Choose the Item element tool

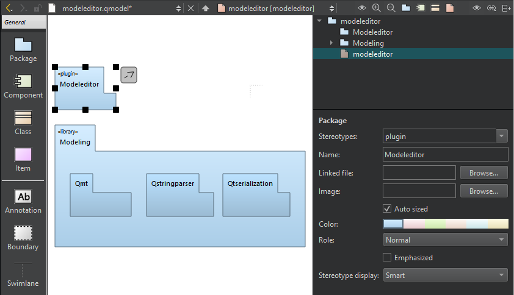tap(23, 159)
